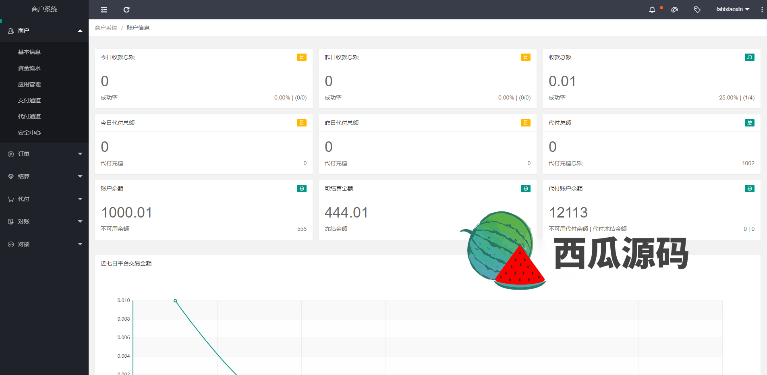767x375 pixels.
Task: Click 商户系统 breadcrumb link
Action: pyautogui.click(x=106, y=28)
